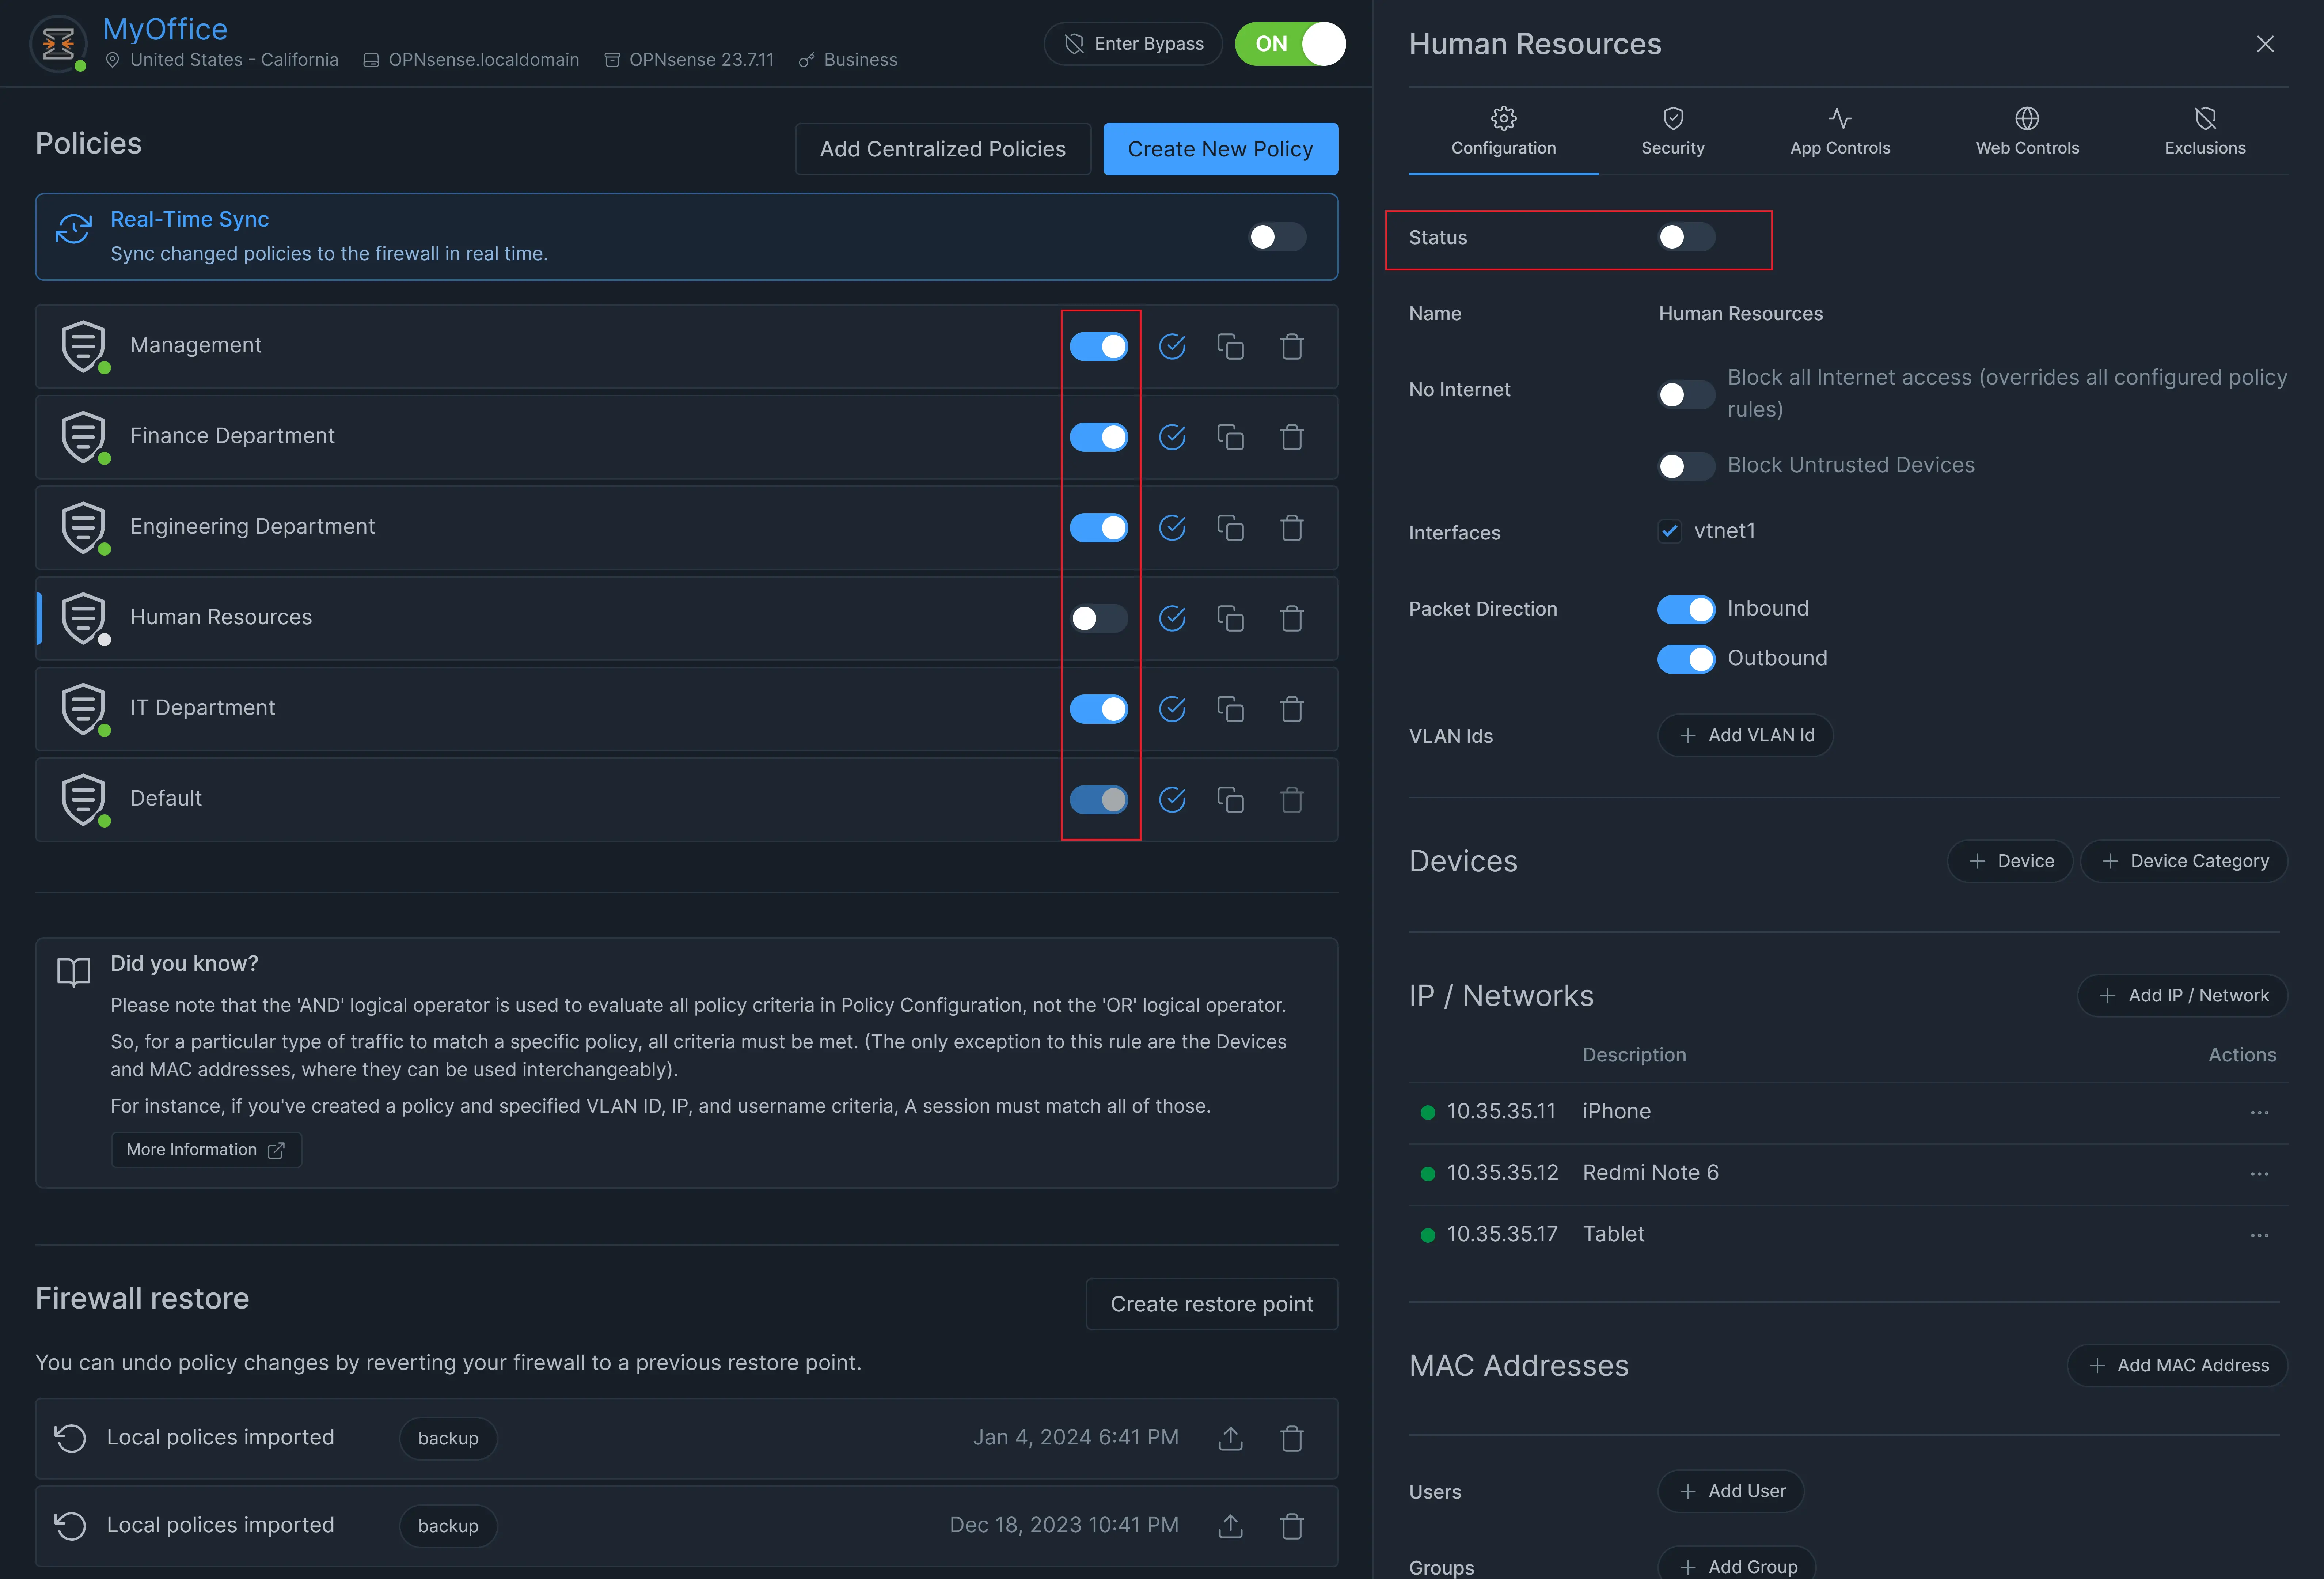
Task: Click the Real-Time Sync icon
Action: (x=74, y=229)
